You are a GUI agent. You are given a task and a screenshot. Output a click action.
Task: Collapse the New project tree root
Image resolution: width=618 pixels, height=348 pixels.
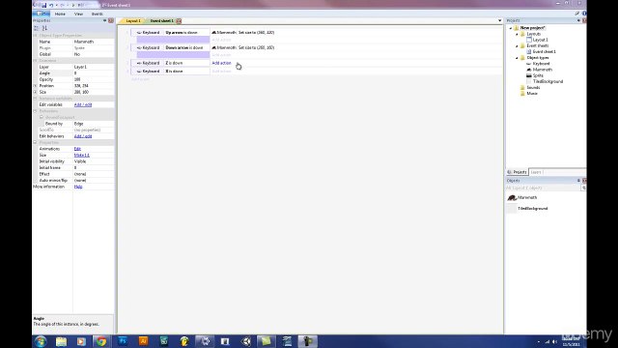(x=511, y=28)
